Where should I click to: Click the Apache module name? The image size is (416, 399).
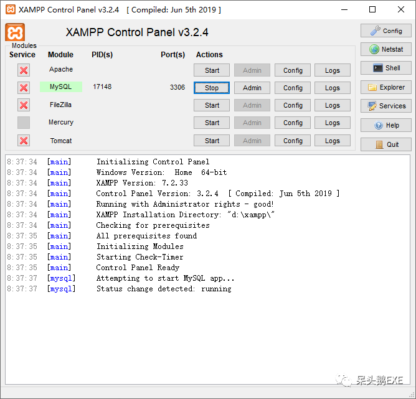click(x=61, y=69)
